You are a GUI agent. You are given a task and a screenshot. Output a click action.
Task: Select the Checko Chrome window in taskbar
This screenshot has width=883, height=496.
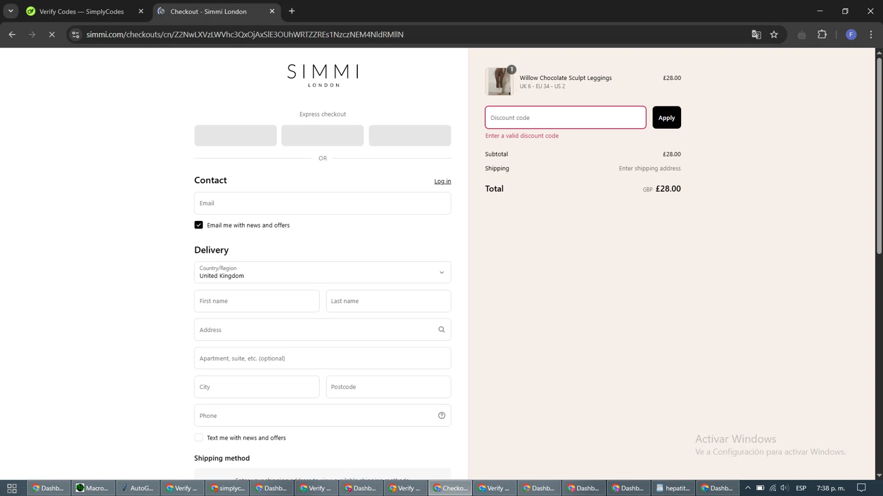click(x=450, y=488)
